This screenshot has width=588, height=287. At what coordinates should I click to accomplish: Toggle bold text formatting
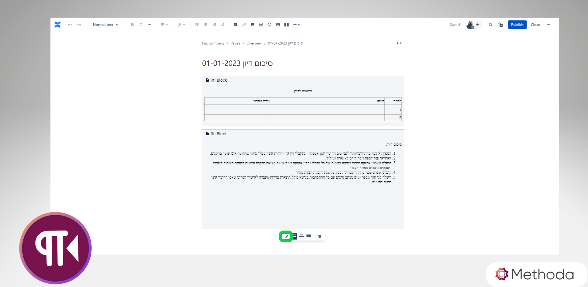132,25
